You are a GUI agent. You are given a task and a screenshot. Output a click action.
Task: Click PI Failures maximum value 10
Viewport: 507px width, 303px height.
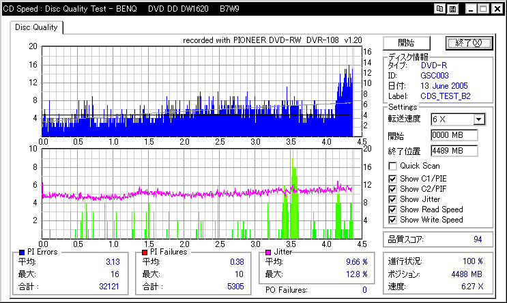click(239, 274)
